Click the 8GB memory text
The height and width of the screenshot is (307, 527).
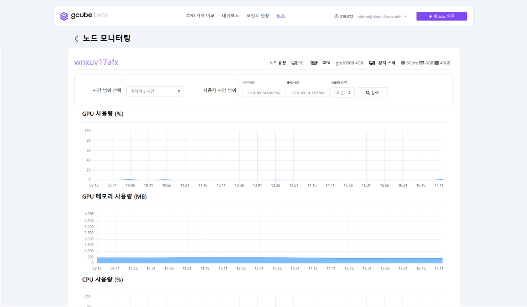click(x=429, y=63)
